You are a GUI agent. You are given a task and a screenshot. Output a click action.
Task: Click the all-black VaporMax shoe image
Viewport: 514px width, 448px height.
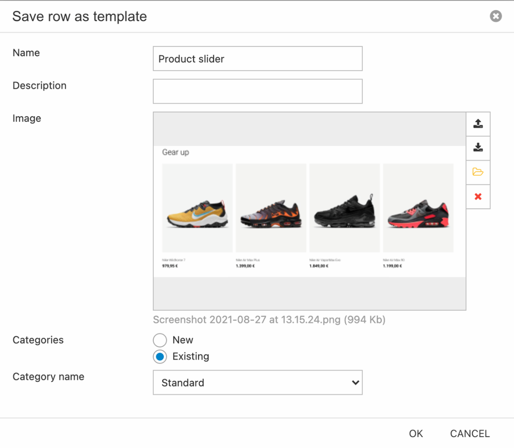click(x=345, y=213)
